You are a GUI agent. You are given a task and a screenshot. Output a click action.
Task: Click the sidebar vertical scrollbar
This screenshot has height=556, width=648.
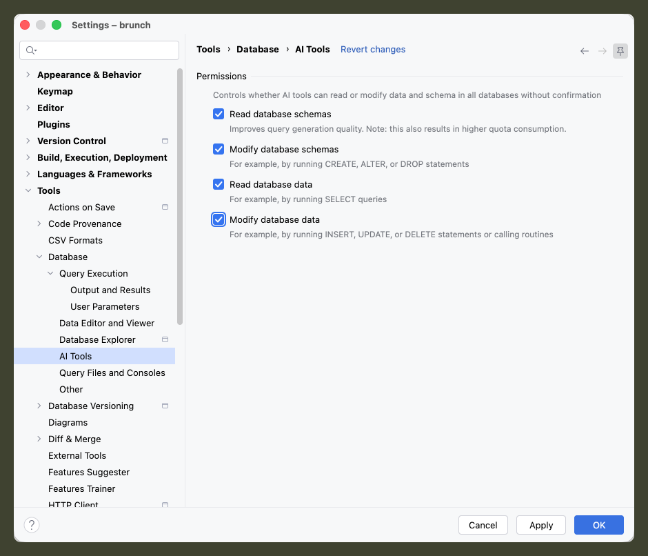click(x=180, y=197)
